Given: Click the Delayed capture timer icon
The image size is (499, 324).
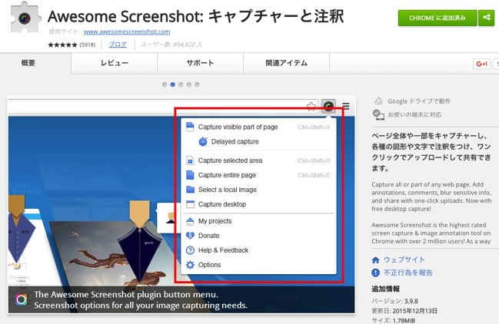Looking at the screenshot, I should tap(203, 141).
